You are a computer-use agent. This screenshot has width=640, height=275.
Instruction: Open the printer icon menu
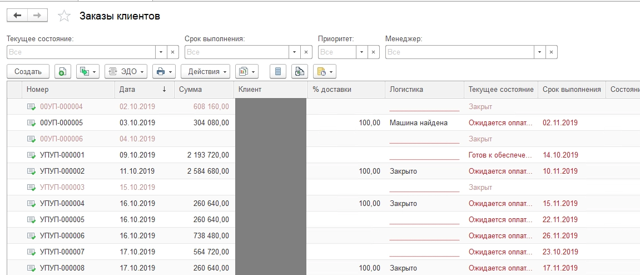[163, 71]
